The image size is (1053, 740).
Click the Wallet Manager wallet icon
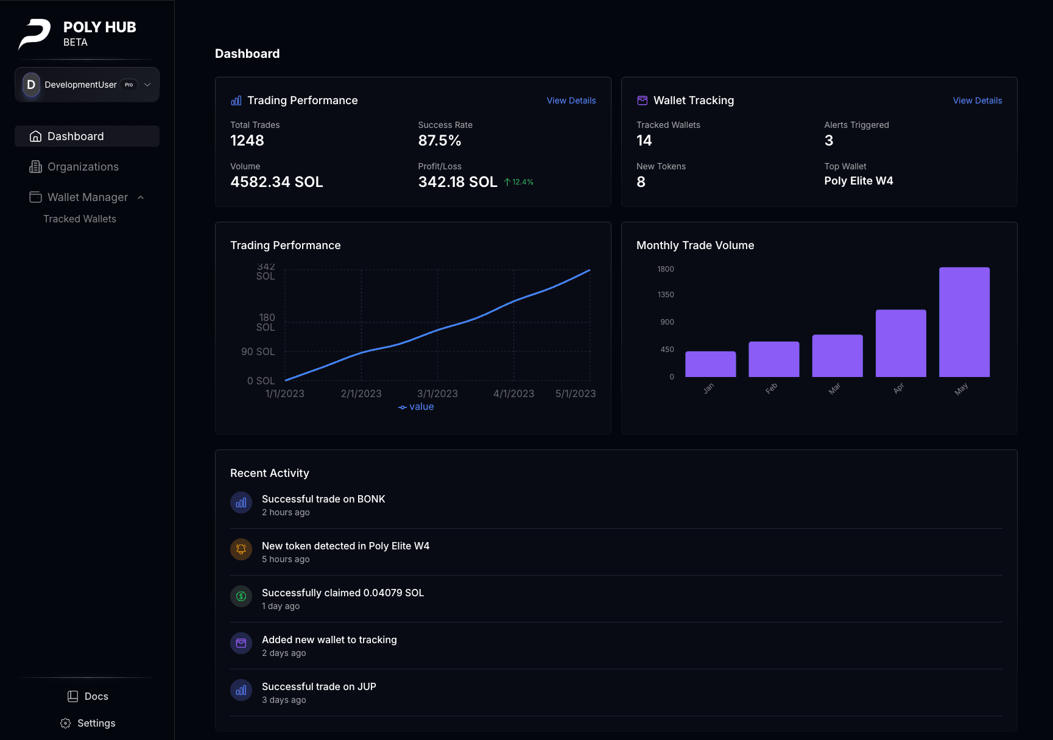[x=35, y=197]
